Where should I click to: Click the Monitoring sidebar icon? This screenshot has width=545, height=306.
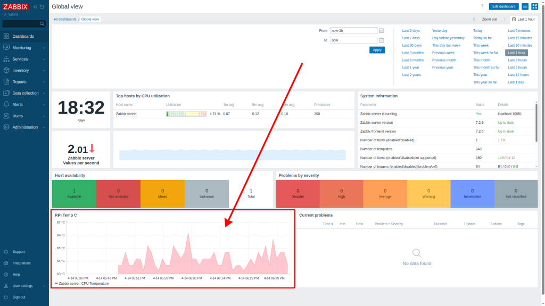[6, 47]
